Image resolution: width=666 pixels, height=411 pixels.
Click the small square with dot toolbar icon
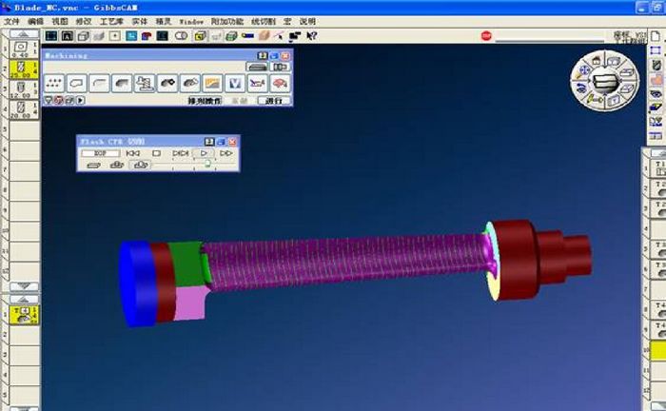click(x=115, y=36)
